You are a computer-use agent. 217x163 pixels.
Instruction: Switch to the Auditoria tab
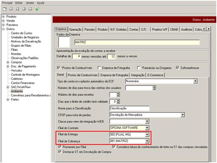[187, 30]
